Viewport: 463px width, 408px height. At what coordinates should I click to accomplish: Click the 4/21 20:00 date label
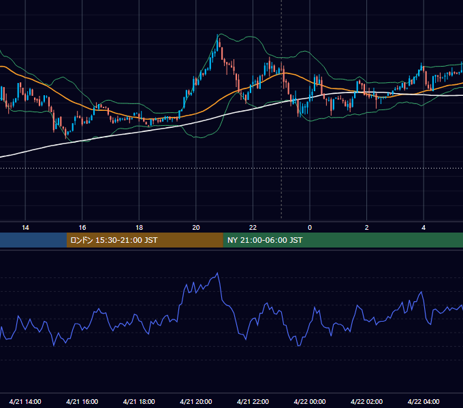(x=196, y=401)
